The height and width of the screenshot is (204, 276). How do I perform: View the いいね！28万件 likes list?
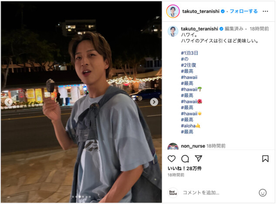coord(185,168)
